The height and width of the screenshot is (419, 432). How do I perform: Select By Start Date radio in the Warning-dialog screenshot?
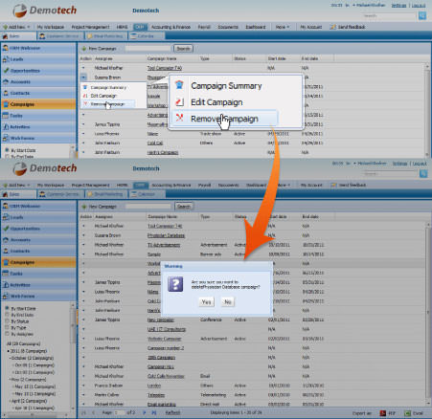pos(7,308)
